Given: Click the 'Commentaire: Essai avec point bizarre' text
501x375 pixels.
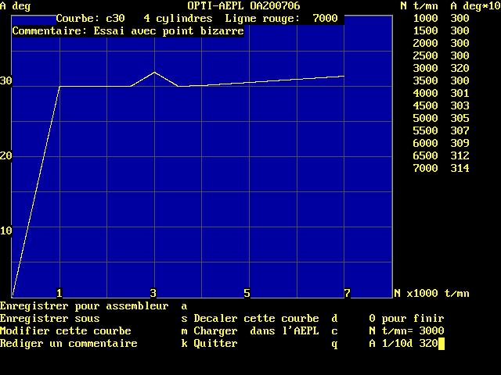Looking at the screenshot, I should point(128,31).
